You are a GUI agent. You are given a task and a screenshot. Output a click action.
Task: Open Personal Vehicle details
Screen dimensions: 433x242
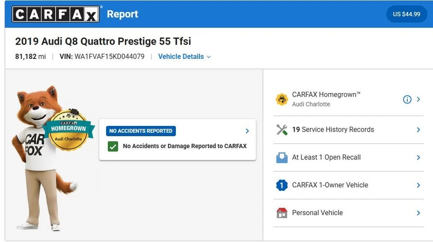tap(348, 213)
